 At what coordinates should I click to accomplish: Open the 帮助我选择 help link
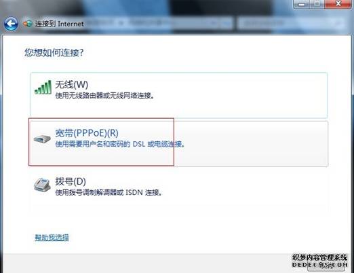52,238
